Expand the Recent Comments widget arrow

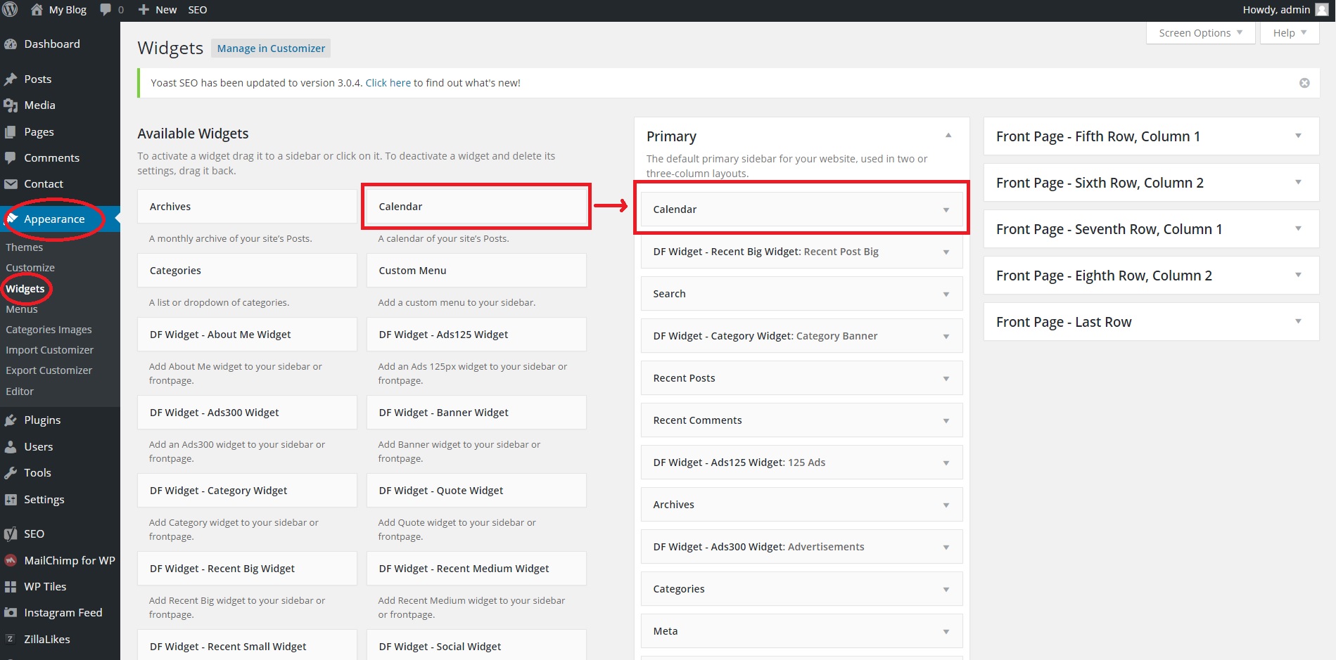pos(946,421)
